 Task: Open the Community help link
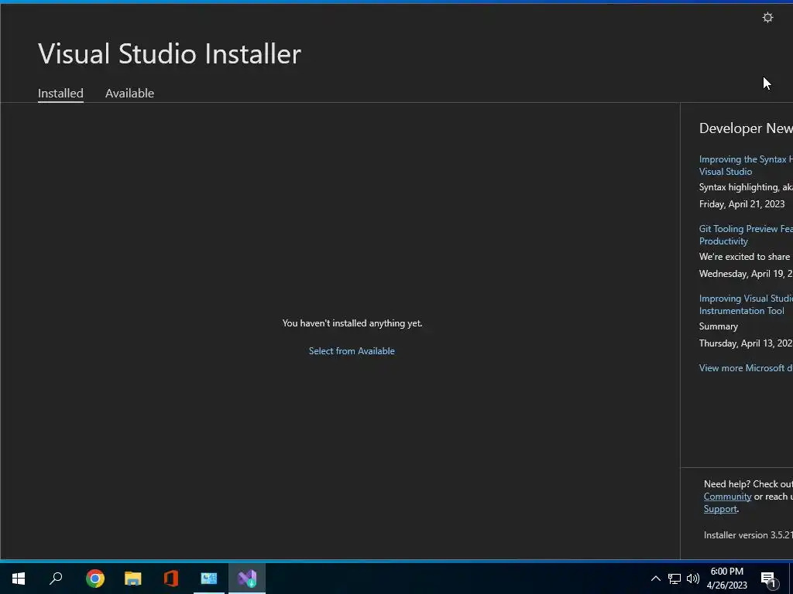[727, 497]
